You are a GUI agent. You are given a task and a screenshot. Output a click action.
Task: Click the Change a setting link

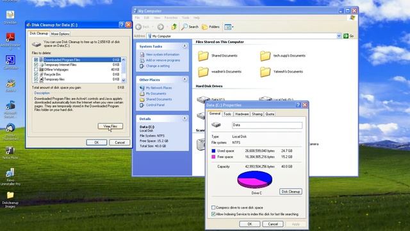pyautogui.click(x=158, y=66)
